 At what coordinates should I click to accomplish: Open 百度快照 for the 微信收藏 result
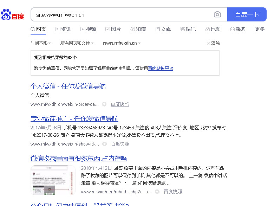[173, 192]
